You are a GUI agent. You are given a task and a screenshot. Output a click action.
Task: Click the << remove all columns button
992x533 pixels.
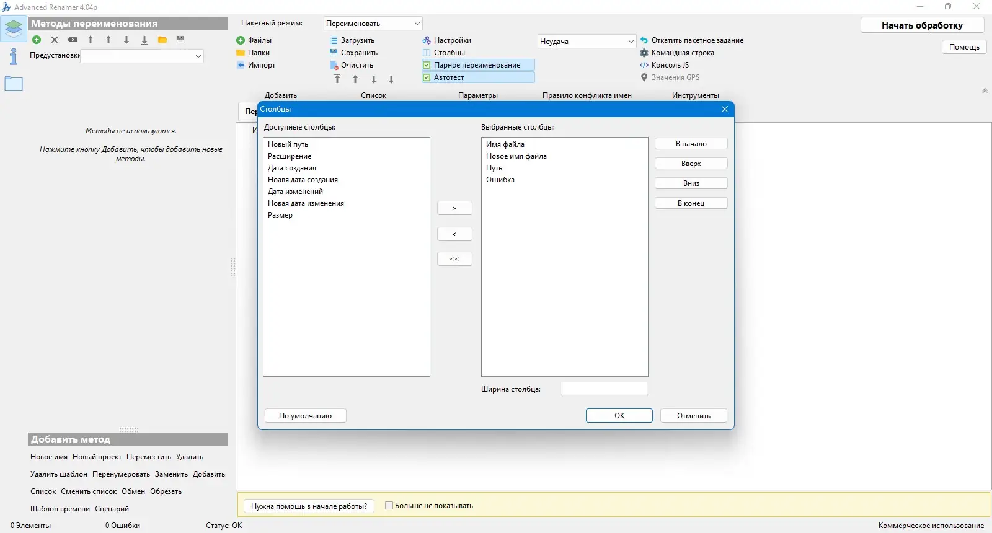pyautogui.click(x=454, y=259)
